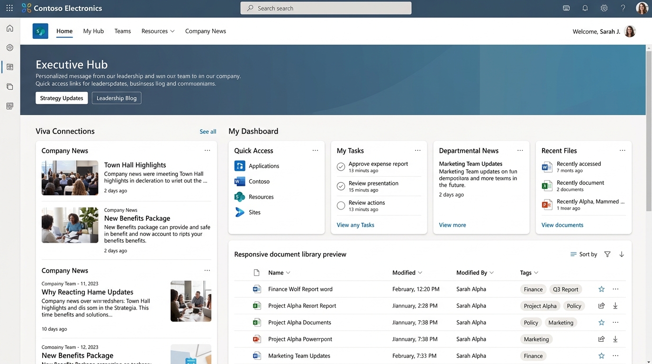Image resolution: width=652 pixels, height=364 pixels.
Task: Open the Town Hall Highlights photo thumbnail
Action: tap(70, 178)
